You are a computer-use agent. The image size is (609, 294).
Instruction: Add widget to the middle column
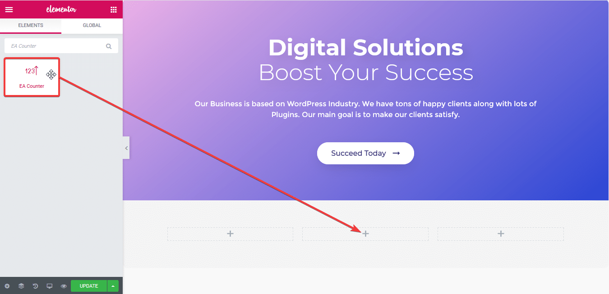pyautogui.click(x=365, y=234)
